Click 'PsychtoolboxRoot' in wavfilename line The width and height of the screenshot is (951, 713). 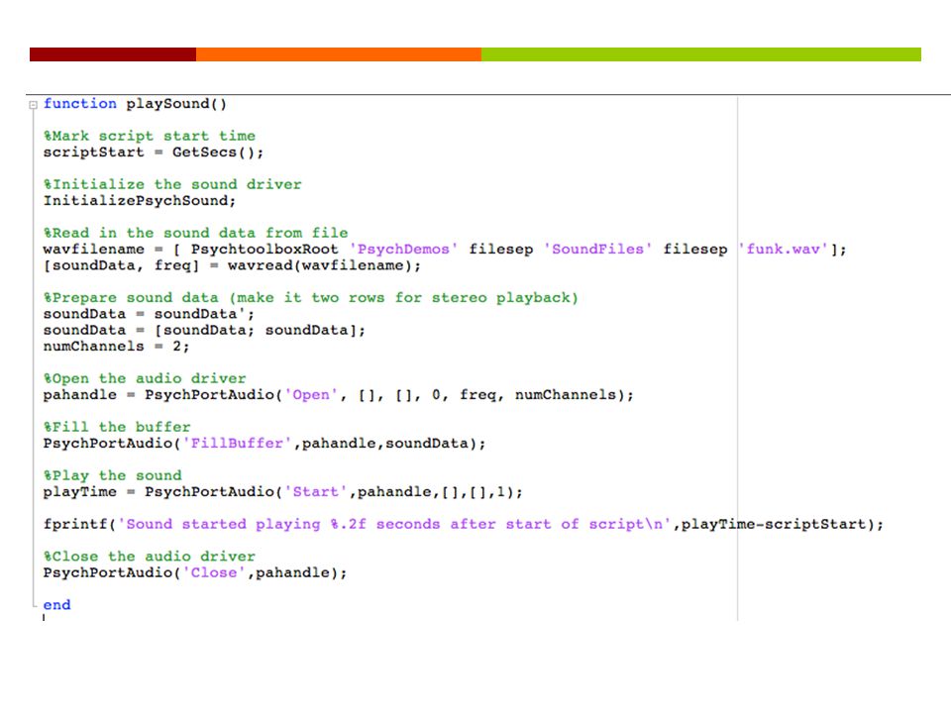[264, 250]
